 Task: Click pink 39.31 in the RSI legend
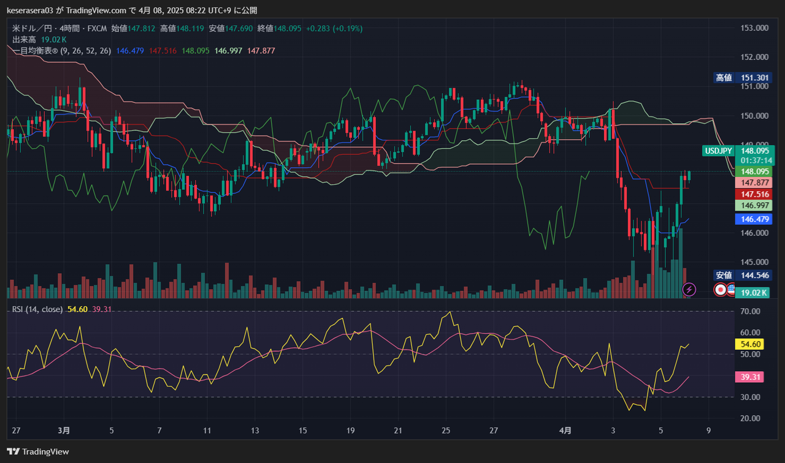pyautogui.click(x=101, y=309)
